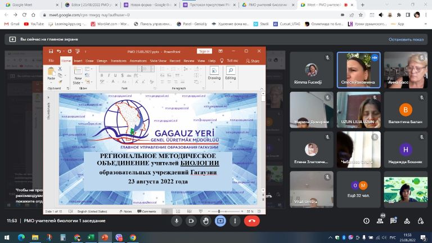Start slideshow from beginning toolbar icon
This screenshot has width=432, height=243.
pos(78,51)
